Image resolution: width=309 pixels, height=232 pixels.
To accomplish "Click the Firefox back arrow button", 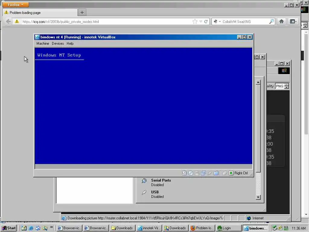I will (x=8, y=21).
